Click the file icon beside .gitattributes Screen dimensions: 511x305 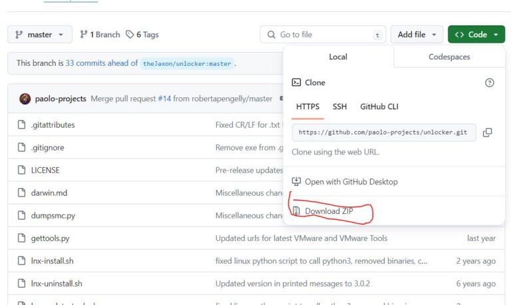(21, 125)
